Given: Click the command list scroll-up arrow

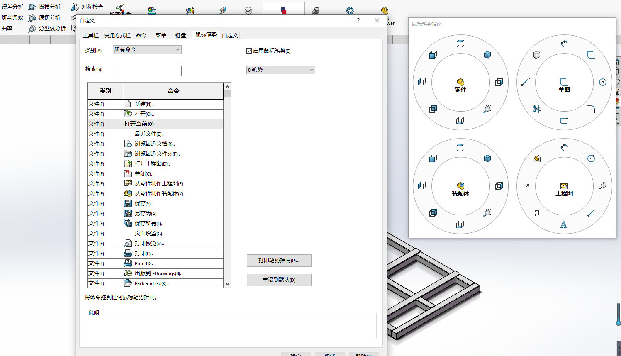Looking at the screenshot, I should tap(227, 86).
